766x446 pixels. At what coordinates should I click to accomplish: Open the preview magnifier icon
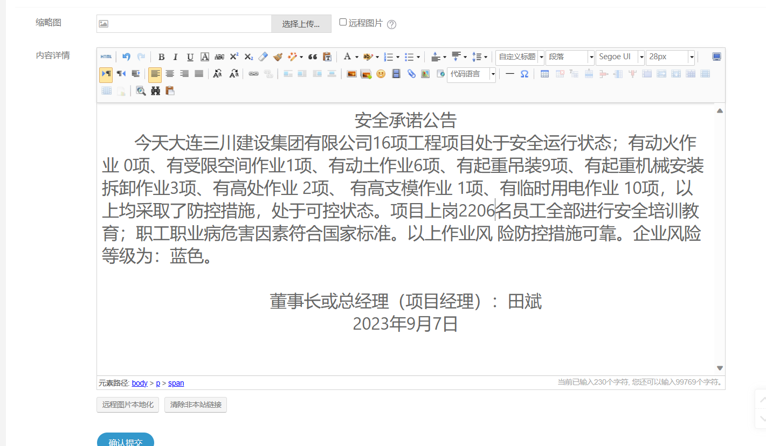tap(141, 91)
